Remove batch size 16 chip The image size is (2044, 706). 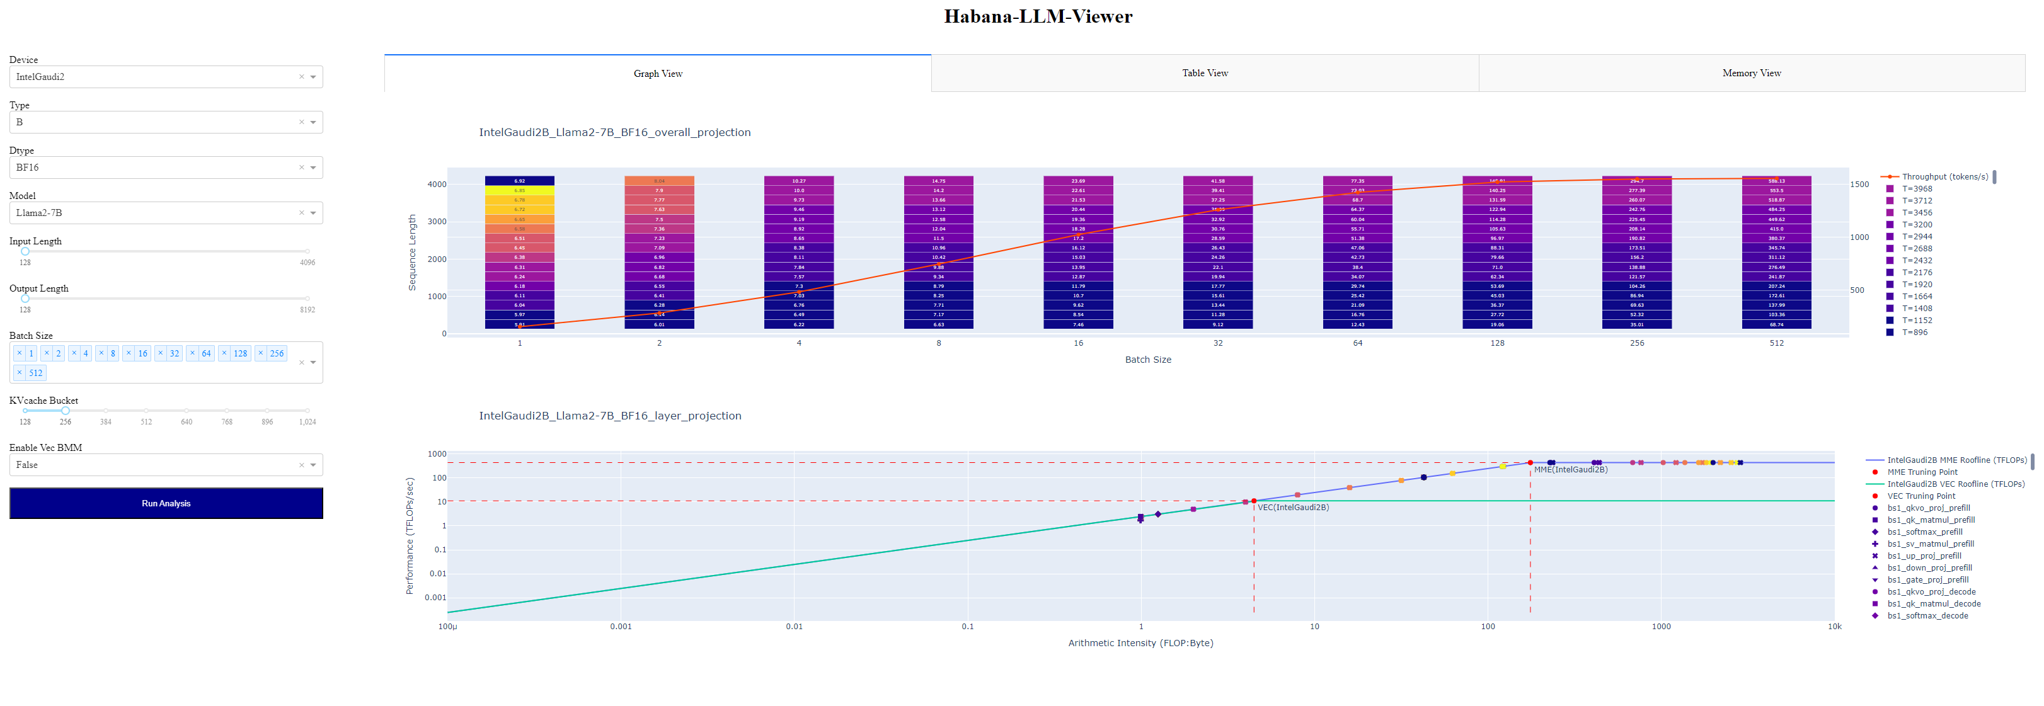(x=129, y=353)
